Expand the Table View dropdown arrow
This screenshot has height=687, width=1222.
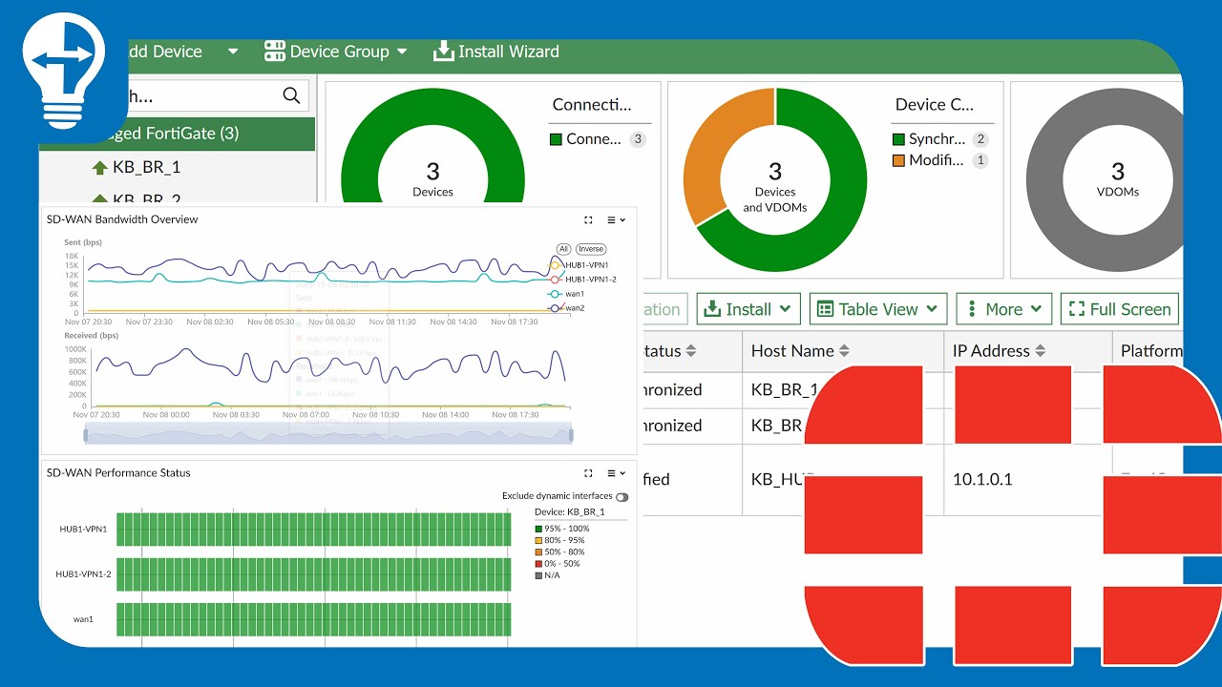[932, 309]
